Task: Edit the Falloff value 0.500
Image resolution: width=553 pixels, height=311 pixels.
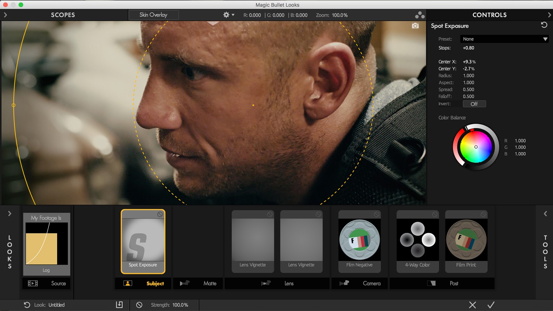Action: 469,96
